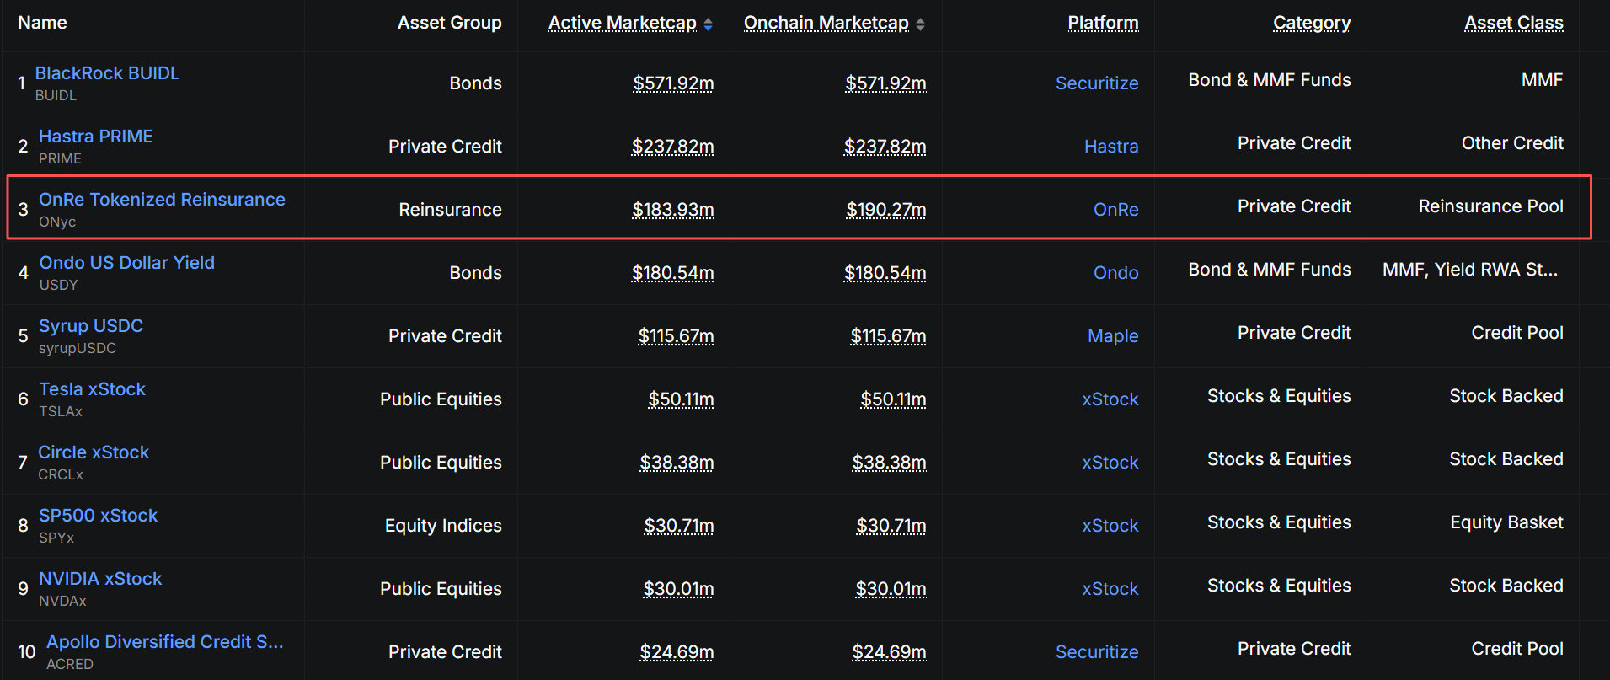Click the Platform column header
This screenshot has width=1610, height=680.
[x=1103, y=23]
